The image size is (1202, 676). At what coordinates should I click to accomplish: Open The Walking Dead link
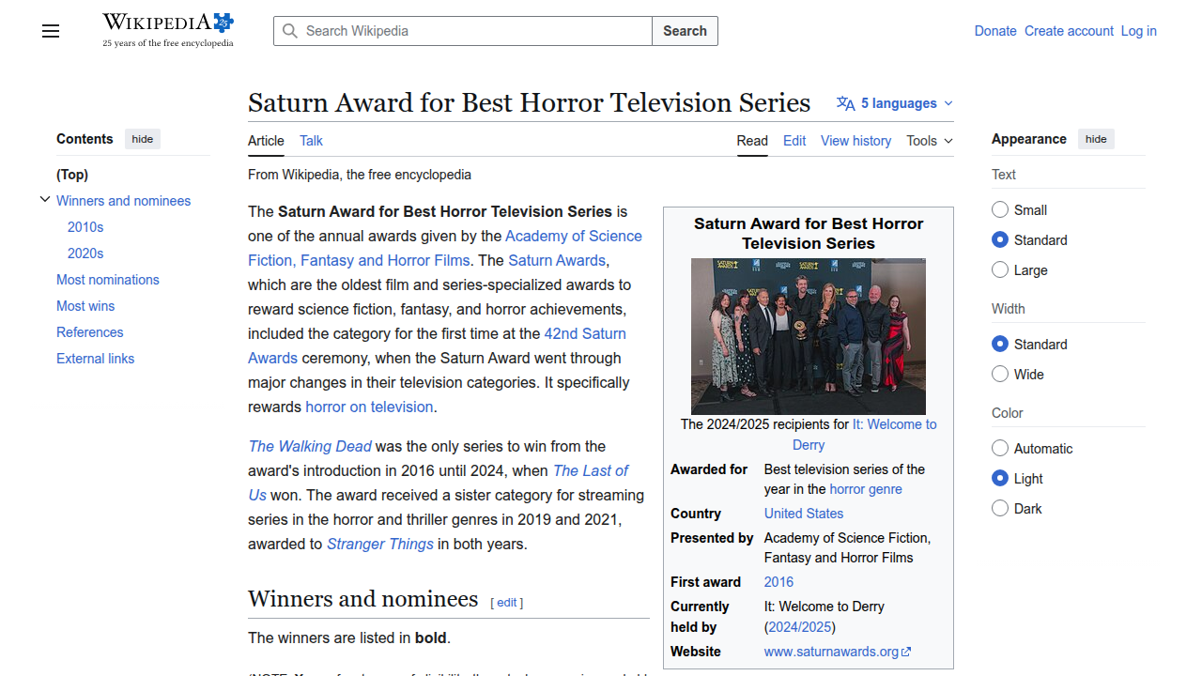[x=310, y=447]
